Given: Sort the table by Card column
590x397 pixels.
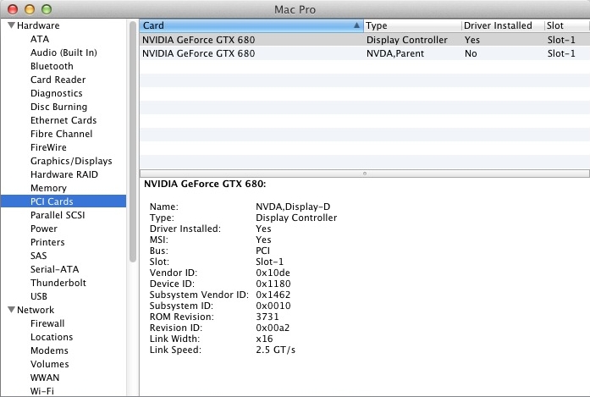Looking at the screenshot, I should [251, 25].
